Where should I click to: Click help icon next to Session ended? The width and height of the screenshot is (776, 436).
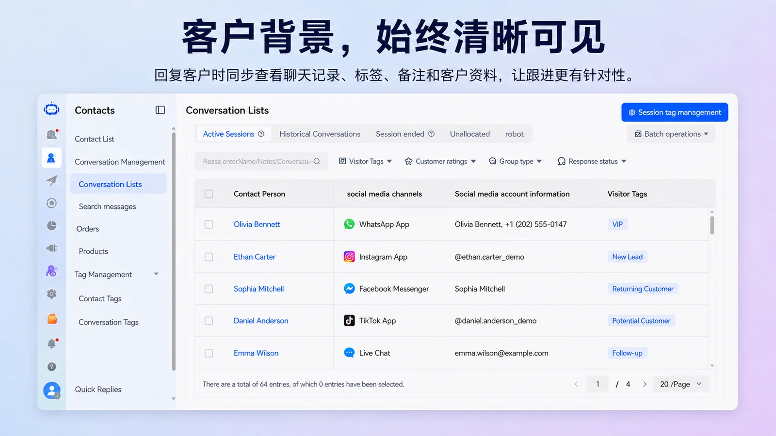coord(431,134)
